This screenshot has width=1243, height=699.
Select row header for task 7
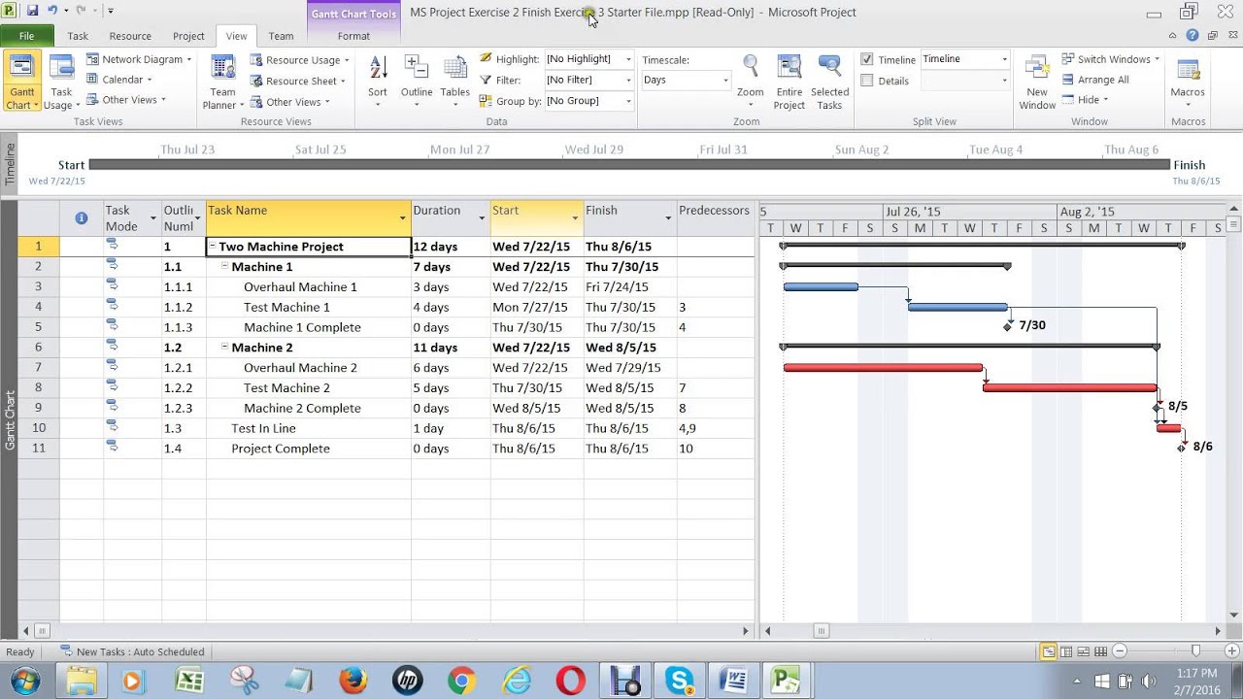39,368
